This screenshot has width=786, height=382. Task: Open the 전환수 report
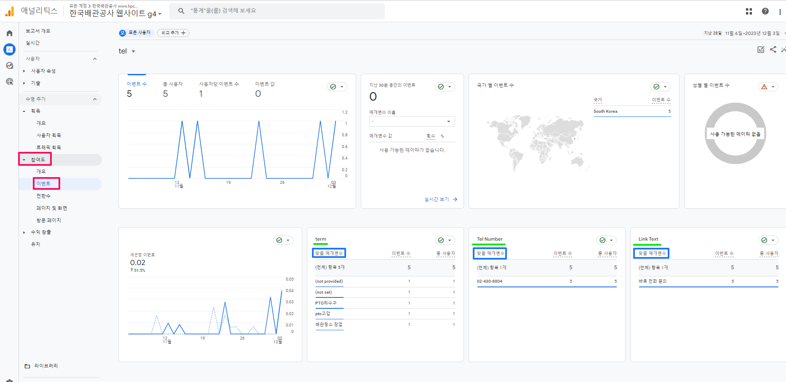pos(43,196)
